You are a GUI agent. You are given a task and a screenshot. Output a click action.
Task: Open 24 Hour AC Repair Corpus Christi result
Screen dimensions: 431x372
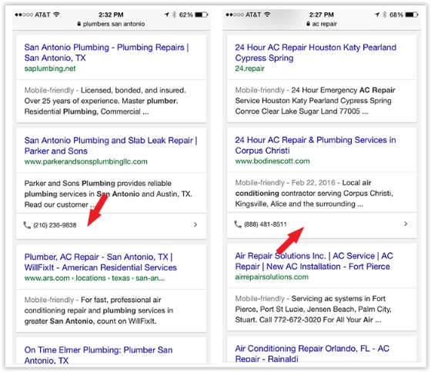click(316, 145)
